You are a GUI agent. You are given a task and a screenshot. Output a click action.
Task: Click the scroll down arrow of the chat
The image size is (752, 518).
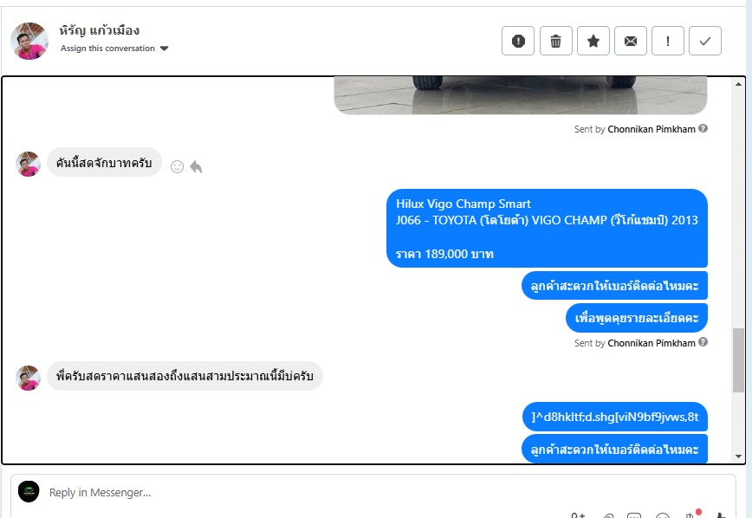[x=738, y=456]
